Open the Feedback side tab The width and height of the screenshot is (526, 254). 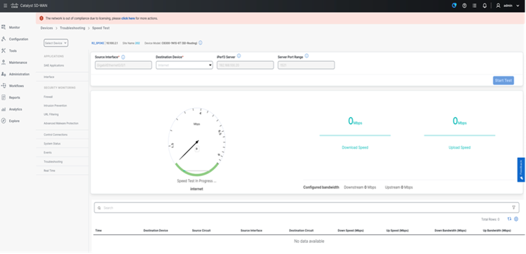pyautogui.click(x=521, y=170)
